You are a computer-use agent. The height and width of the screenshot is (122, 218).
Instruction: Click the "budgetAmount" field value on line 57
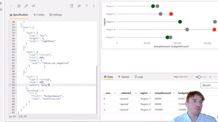(53, 96)
